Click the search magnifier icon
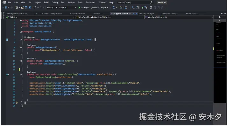Screen dimensions: 227x126 click(x=151, y=3)
